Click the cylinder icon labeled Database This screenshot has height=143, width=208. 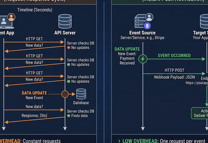pos(81,94)
